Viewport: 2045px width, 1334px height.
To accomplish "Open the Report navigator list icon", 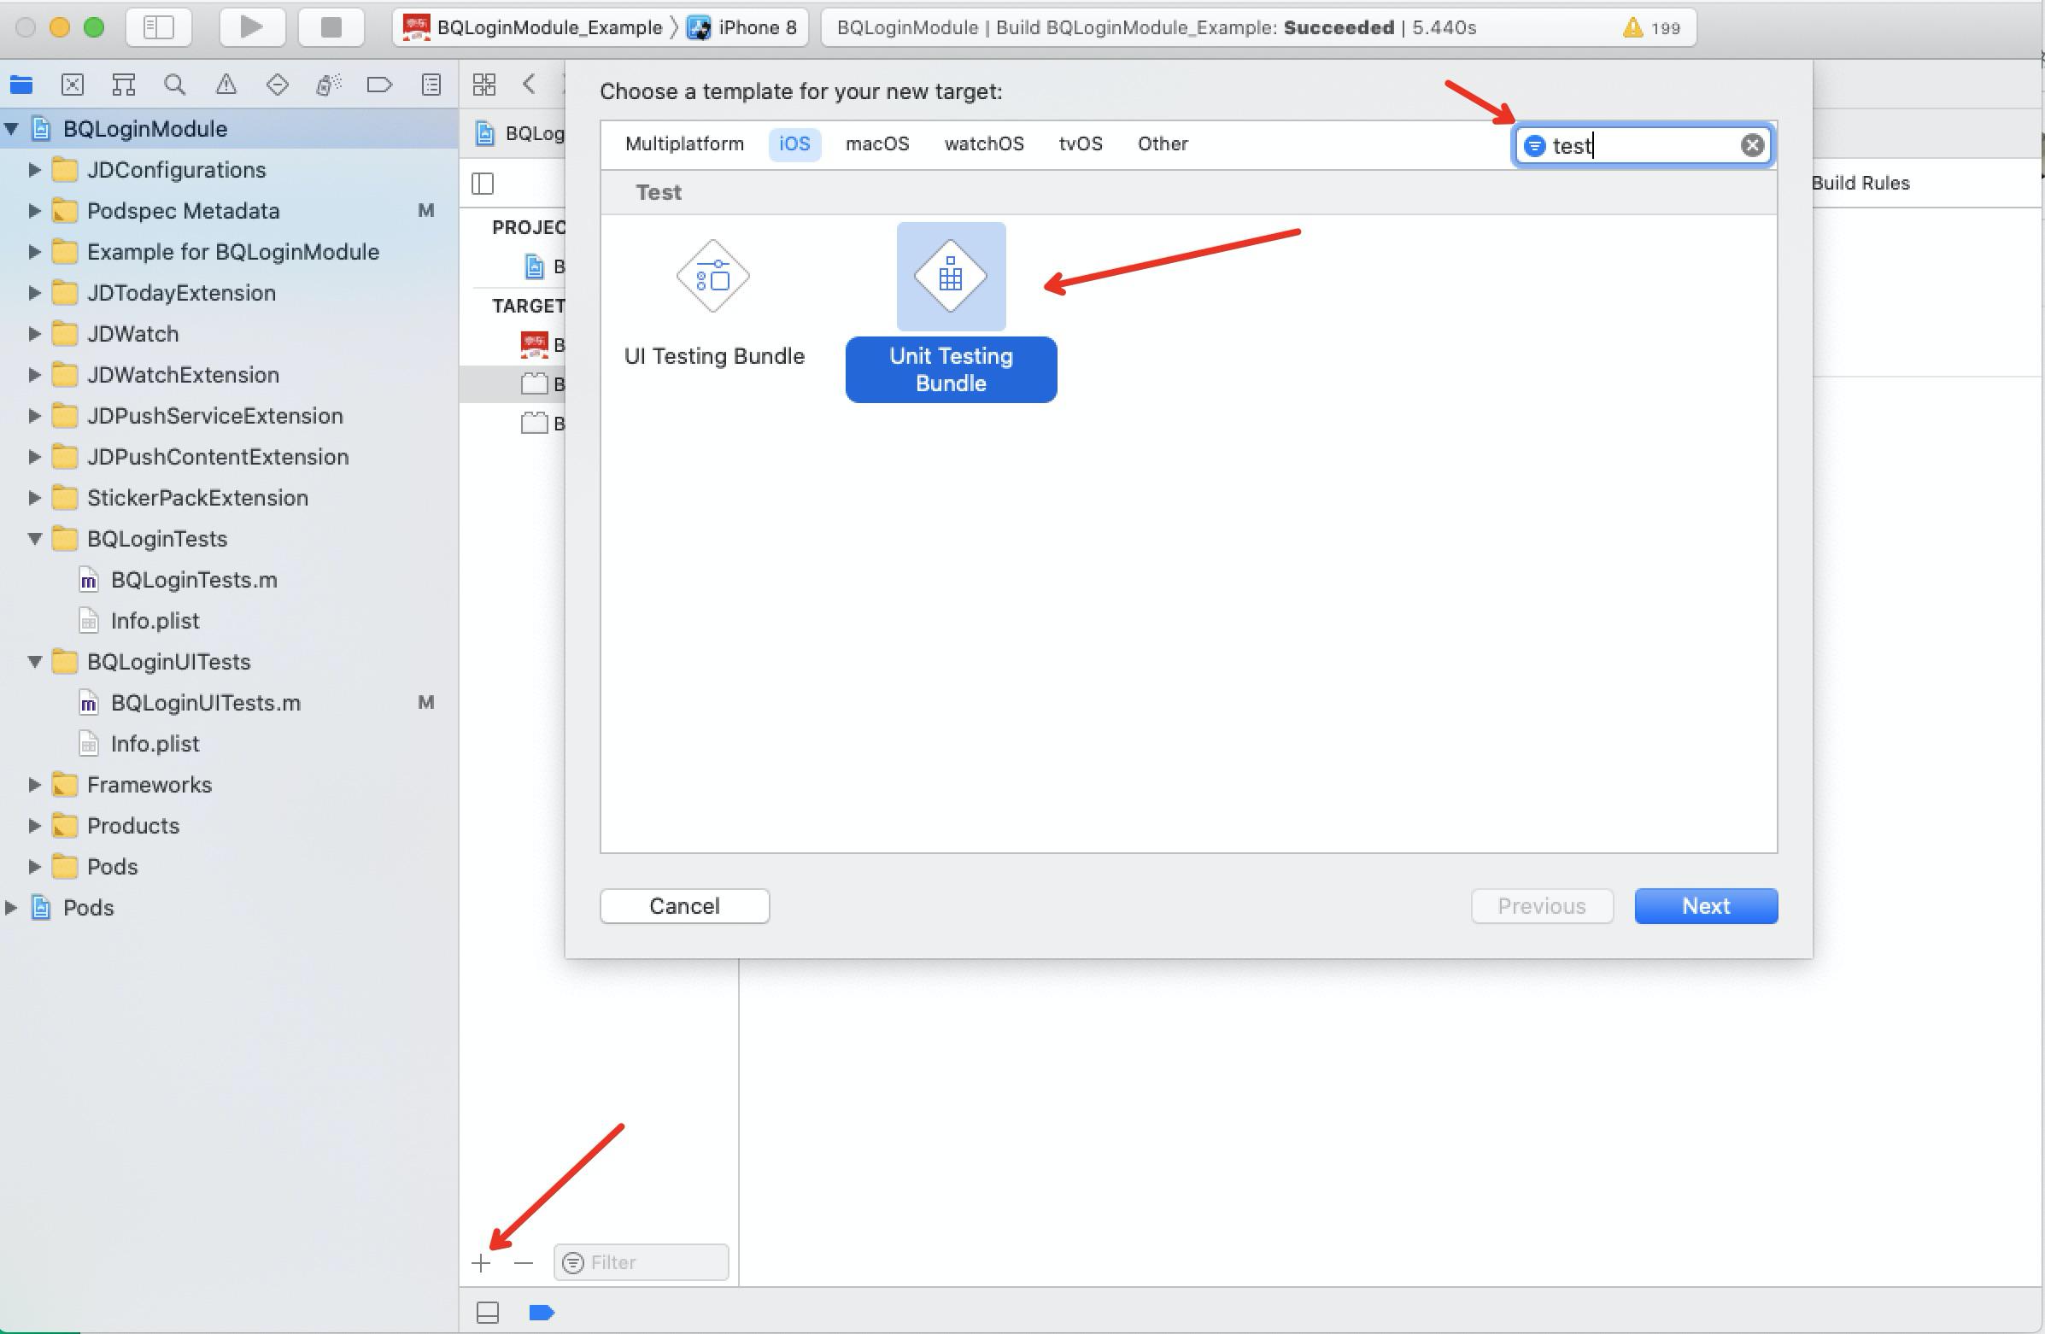I will pyautogui.click(x=431, y=85).
